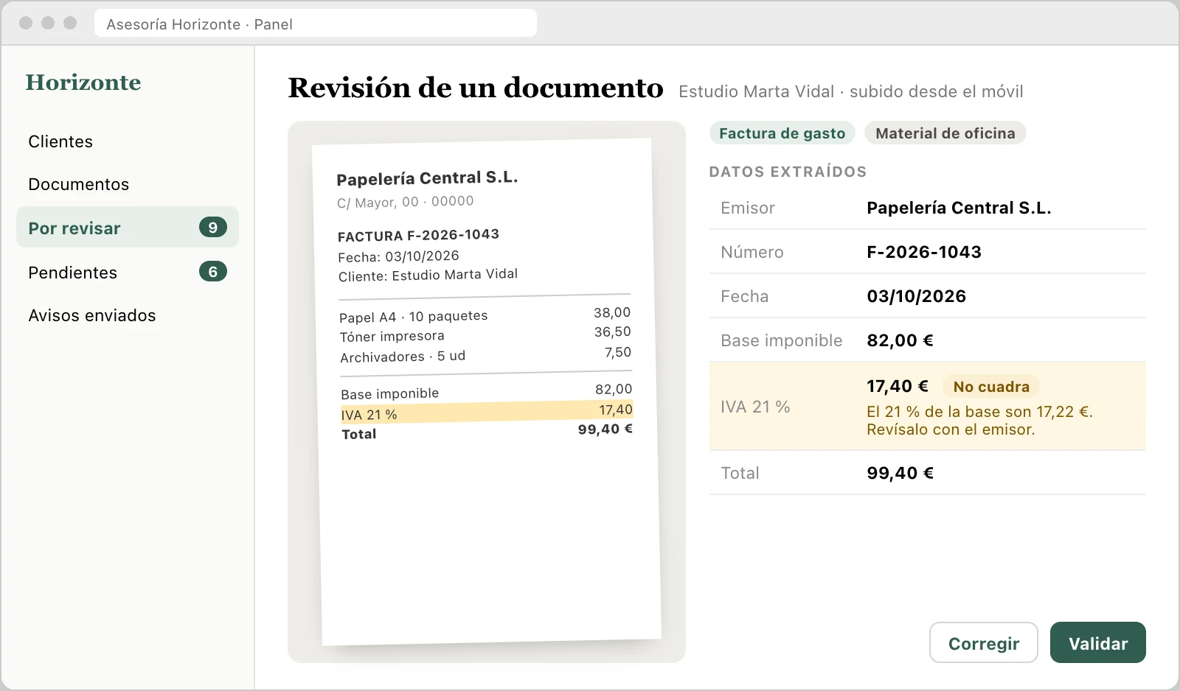This screenshot has width=1180, height=691.
Task: Click the No cuadra warning badge
Action: (x=991, y=387)
